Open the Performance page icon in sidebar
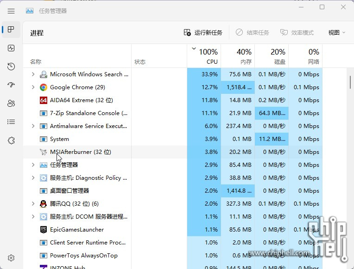This screenshot has height=269, width=354. [11, 48]
